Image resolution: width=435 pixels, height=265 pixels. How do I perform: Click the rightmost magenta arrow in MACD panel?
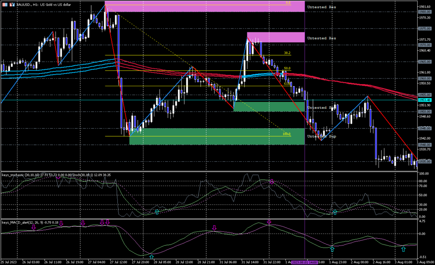(x=268, y=222)
